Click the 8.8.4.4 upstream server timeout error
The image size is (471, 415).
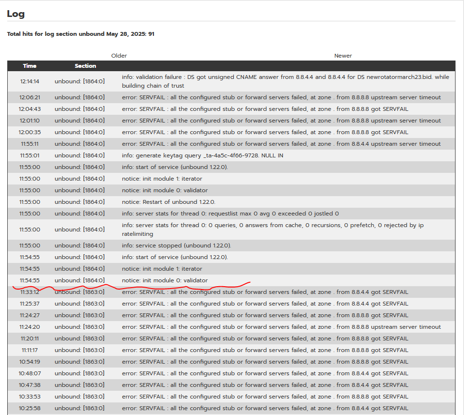tap(281, 144)
